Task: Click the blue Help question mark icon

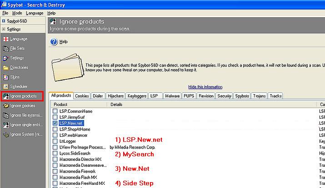Action: pos(54,42)
